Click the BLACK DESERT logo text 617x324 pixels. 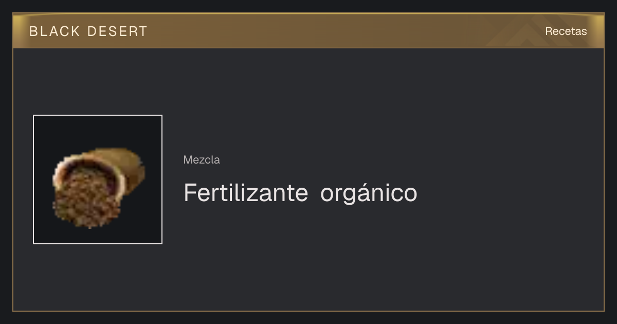tap(88, 31)
